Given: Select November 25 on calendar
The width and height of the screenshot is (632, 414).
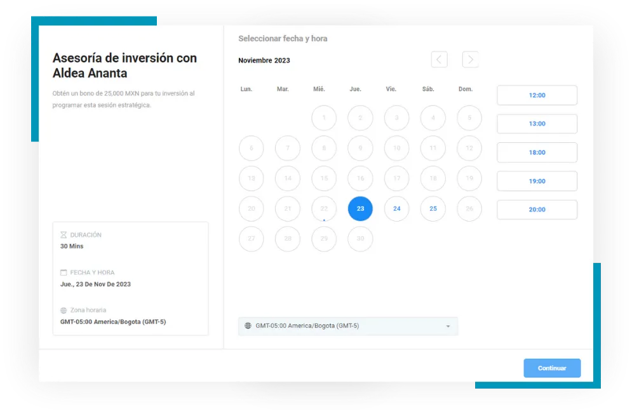Looking at the screenshot, I should pos(433,208).
